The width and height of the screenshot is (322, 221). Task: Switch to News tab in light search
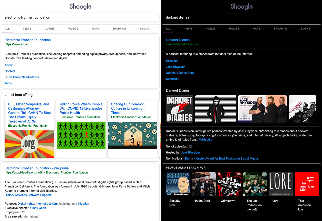(27, 29)
